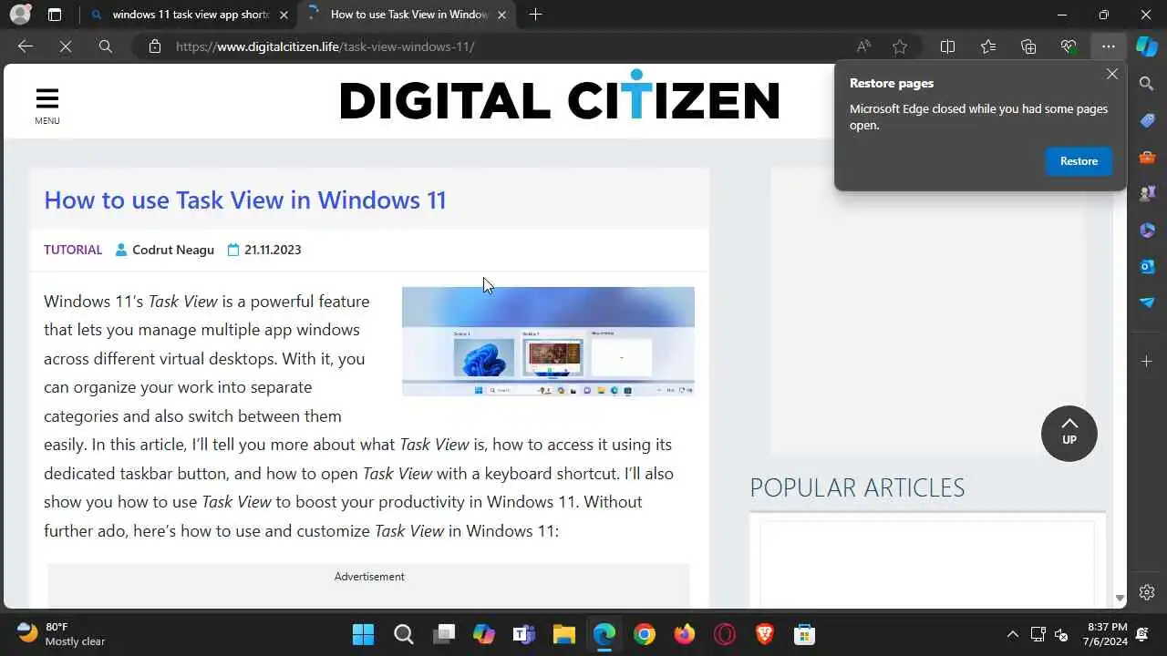Open Microsoft Store from the taskbar
The height and width of the screenshot is (656, 1167).
[804, 634]
